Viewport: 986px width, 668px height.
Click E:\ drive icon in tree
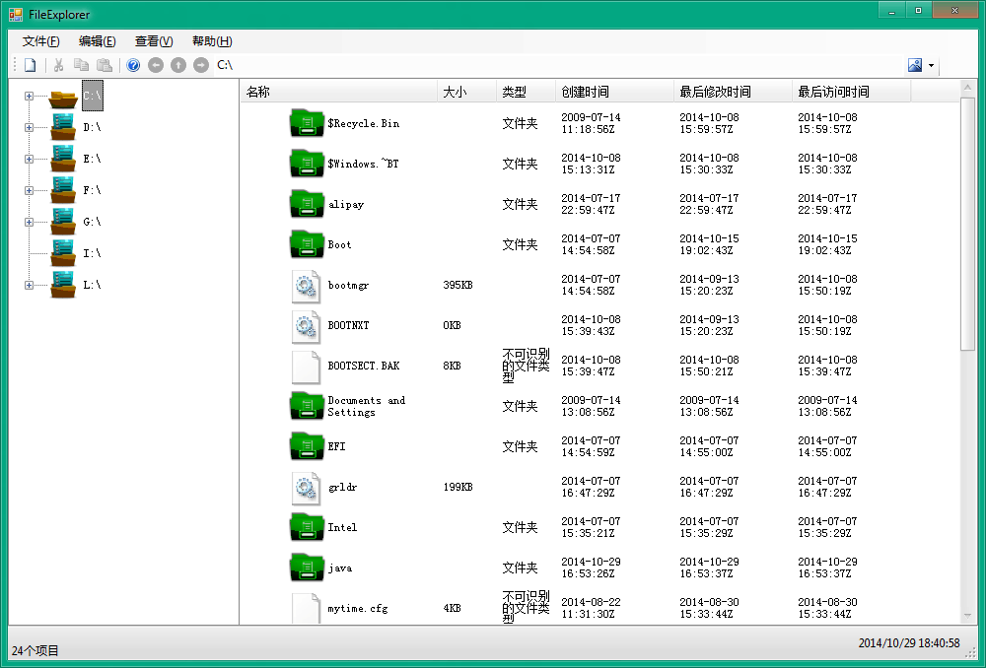63,159
